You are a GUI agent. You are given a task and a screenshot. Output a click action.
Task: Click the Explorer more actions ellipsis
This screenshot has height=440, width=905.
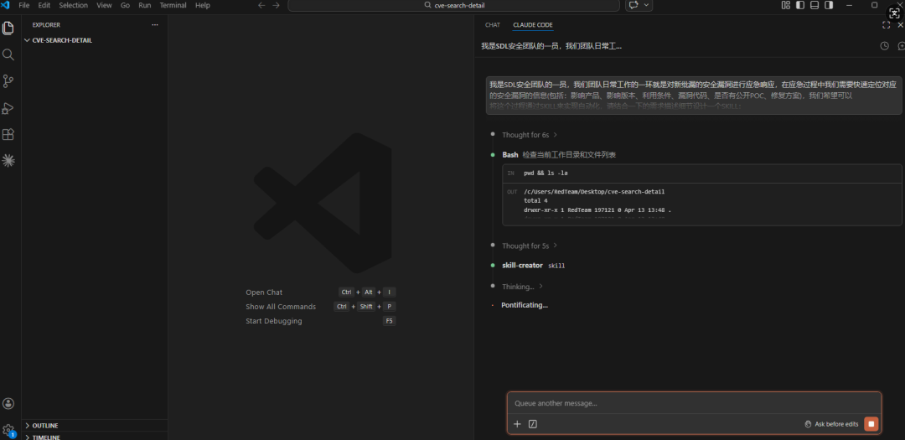click(x=155, y=25)
